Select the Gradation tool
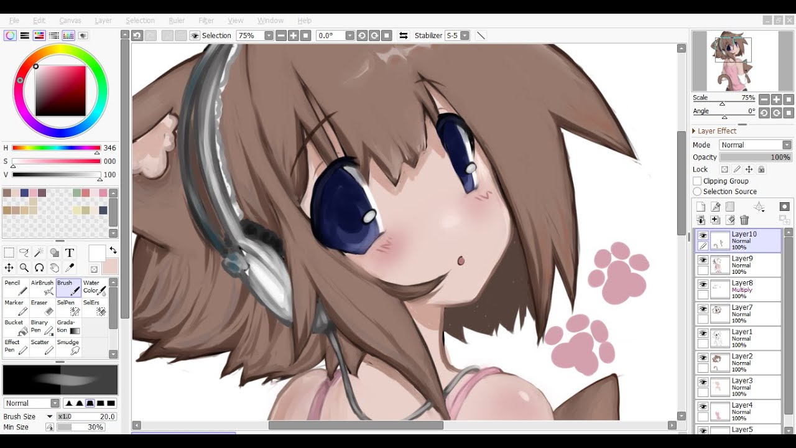 coord(68,327)
